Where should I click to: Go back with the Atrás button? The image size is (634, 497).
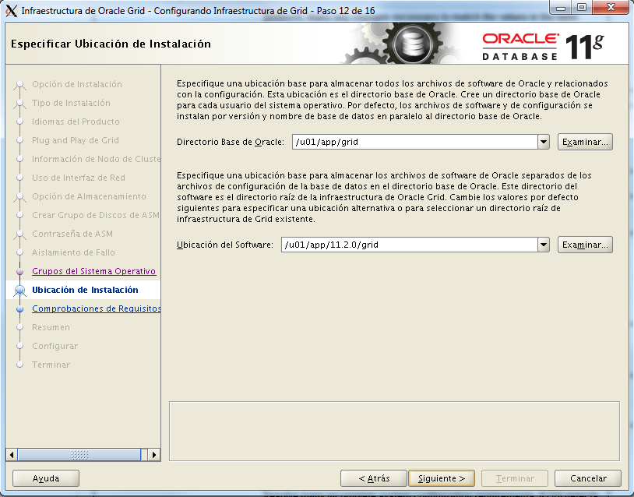pos(374,478)
